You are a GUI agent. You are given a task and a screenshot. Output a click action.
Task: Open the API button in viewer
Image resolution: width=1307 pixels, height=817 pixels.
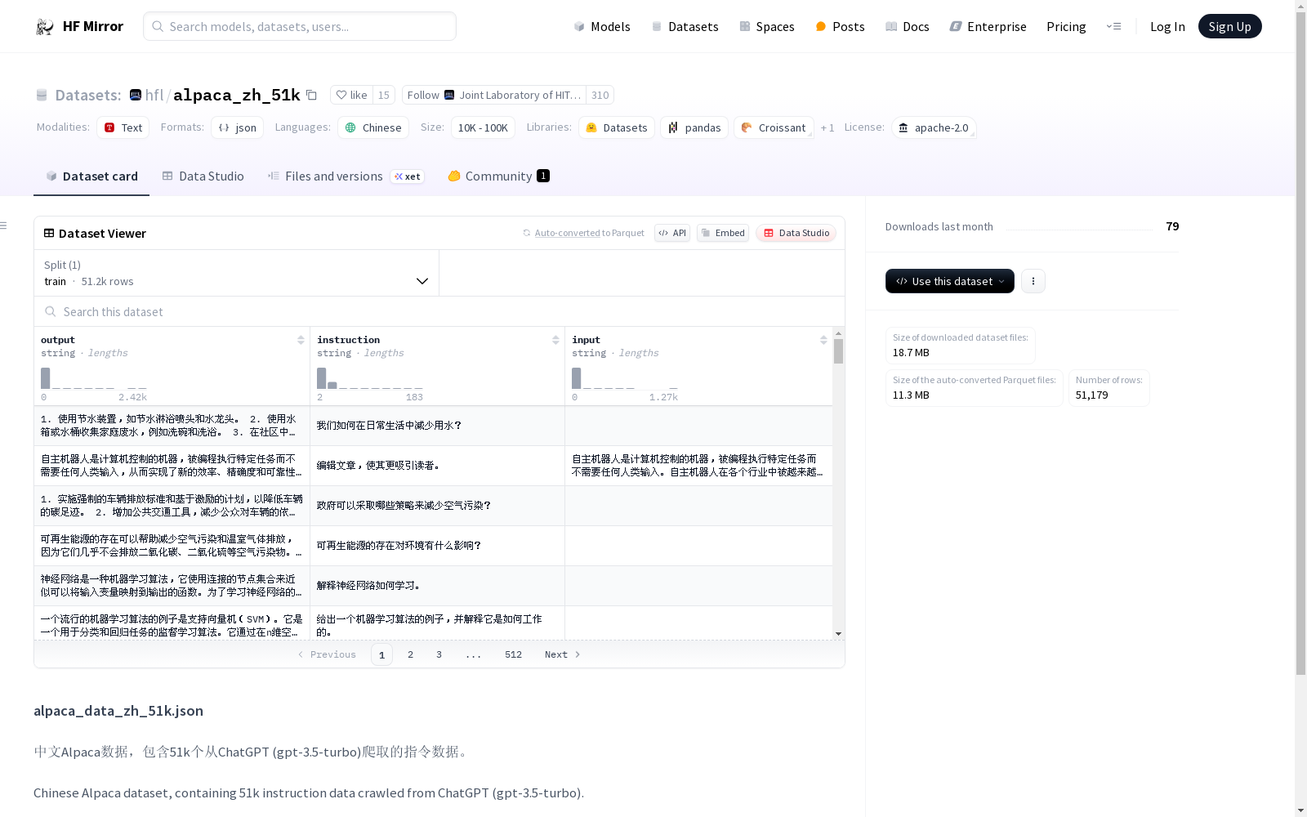tap(672, 233)
